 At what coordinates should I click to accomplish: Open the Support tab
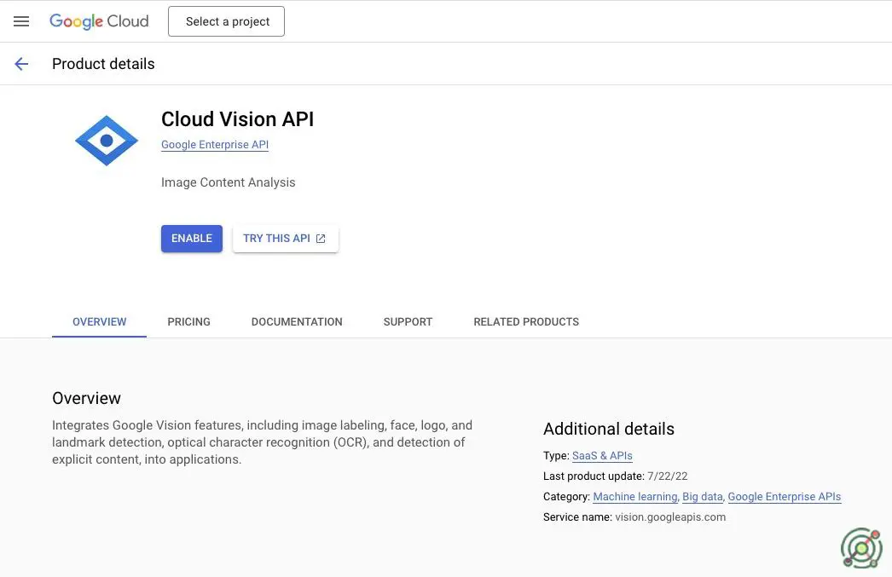coord(408,322)
